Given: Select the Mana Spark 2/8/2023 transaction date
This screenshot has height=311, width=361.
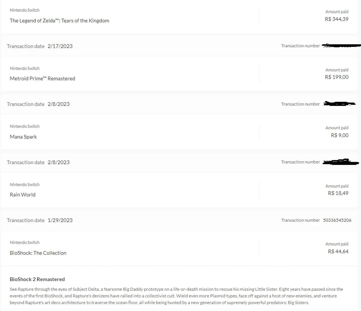Looking at the screenshot, I should coord(59,104).
